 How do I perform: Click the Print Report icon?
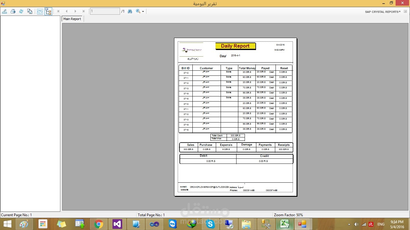point(13,11)
